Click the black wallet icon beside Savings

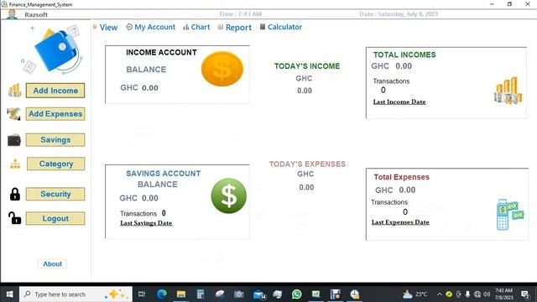[x=14, y=140]
